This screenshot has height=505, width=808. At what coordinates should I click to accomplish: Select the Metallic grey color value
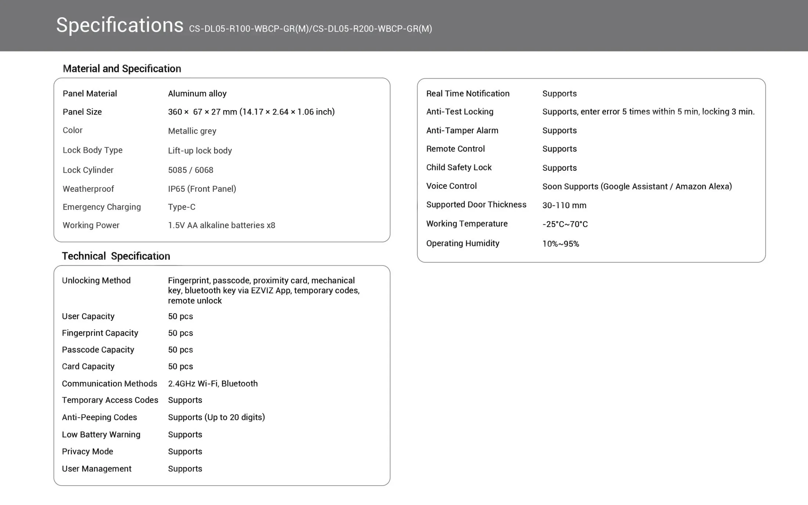point(192,131)
